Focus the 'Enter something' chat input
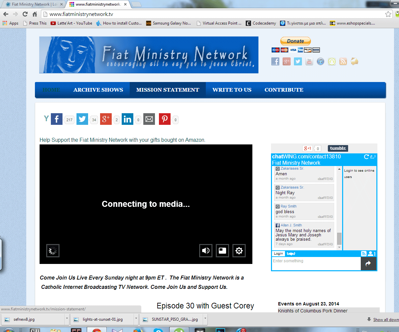The width and height of the screenshot is (399, 332). tap(316, 264)
